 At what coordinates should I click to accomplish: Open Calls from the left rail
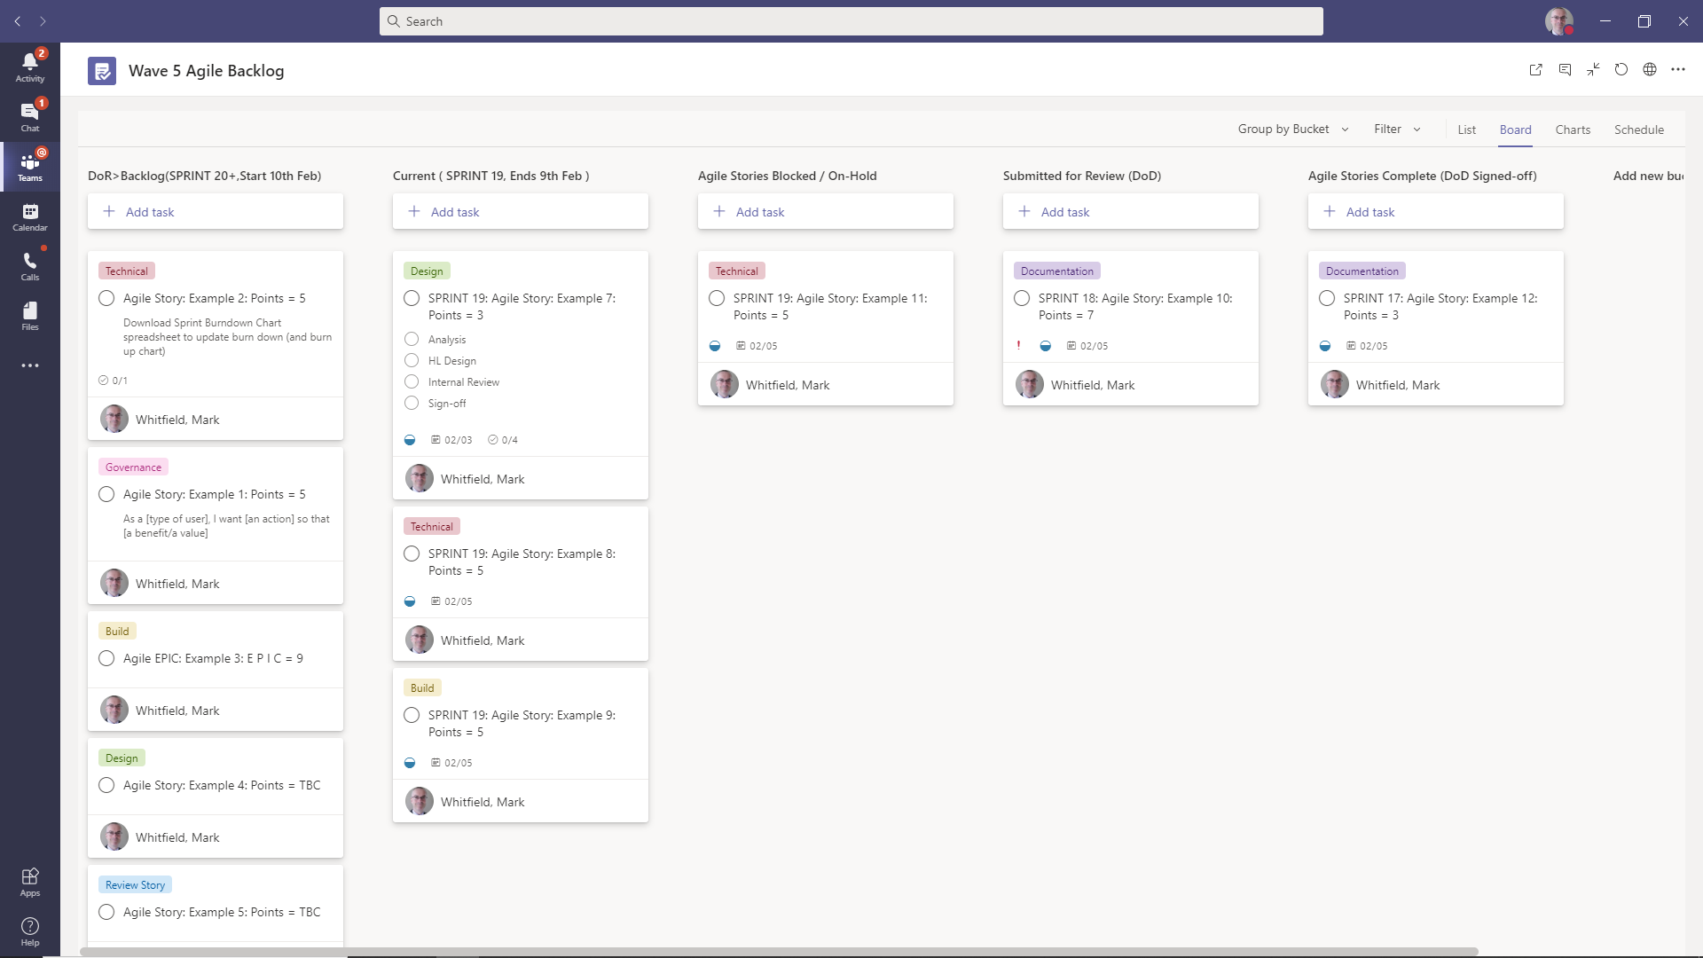[x=29, y=266]
